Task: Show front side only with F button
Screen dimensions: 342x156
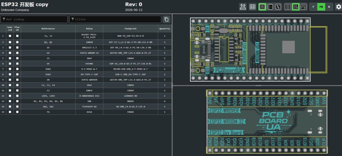Action: tap(313, 7)
